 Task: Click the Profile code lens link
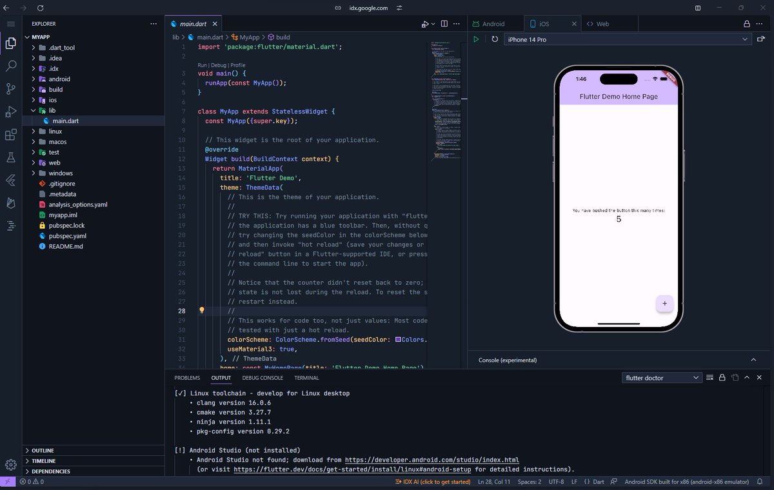pos(237,65)
